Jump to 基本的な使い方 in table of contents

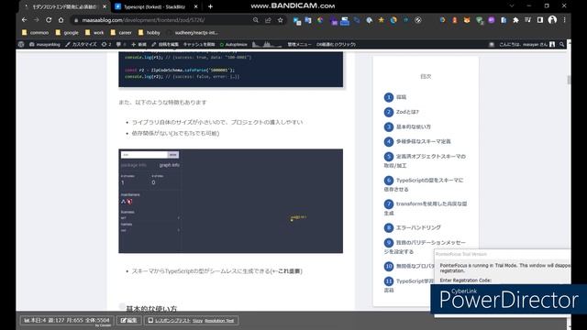(x=407, y=126)
